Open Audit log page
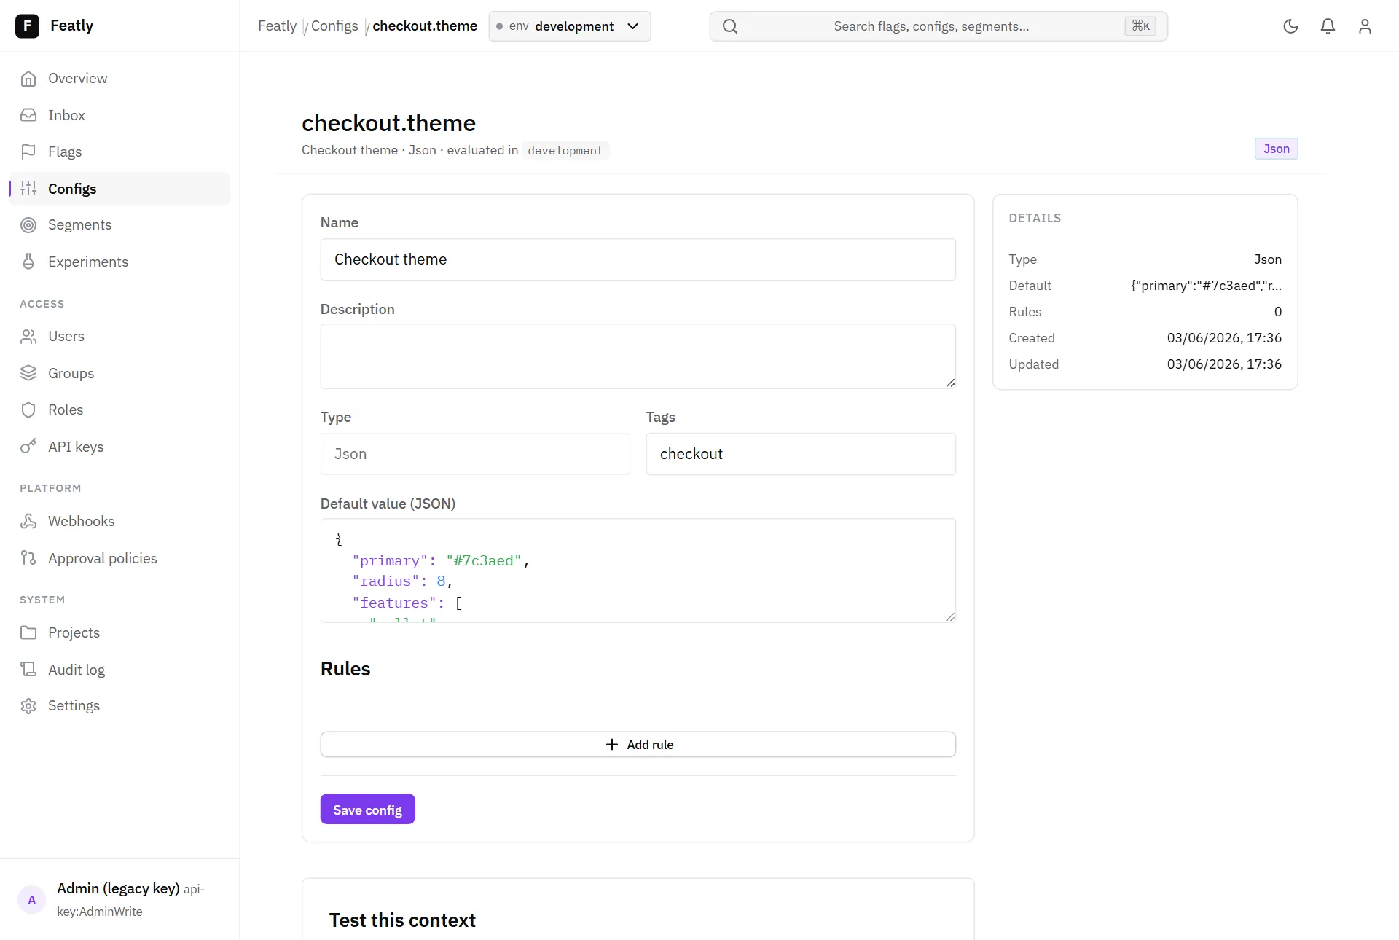The height and width of the screenshot is (940, 1399). [119, 670]
